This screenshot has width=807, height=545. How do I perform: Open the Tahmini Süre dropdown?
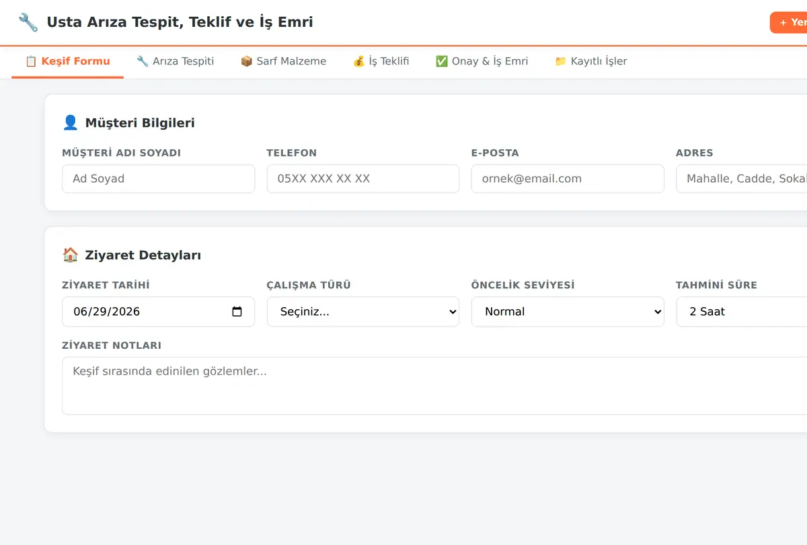click(x=741, y=312)
